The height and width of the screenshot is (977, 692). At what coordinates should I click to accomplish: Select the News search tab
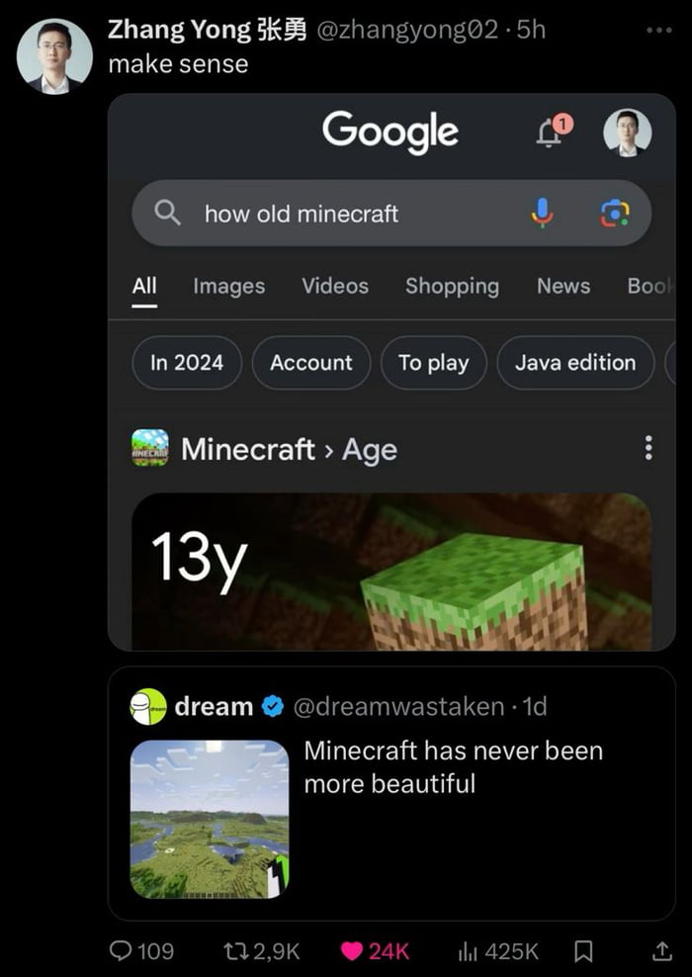point(563,286)
